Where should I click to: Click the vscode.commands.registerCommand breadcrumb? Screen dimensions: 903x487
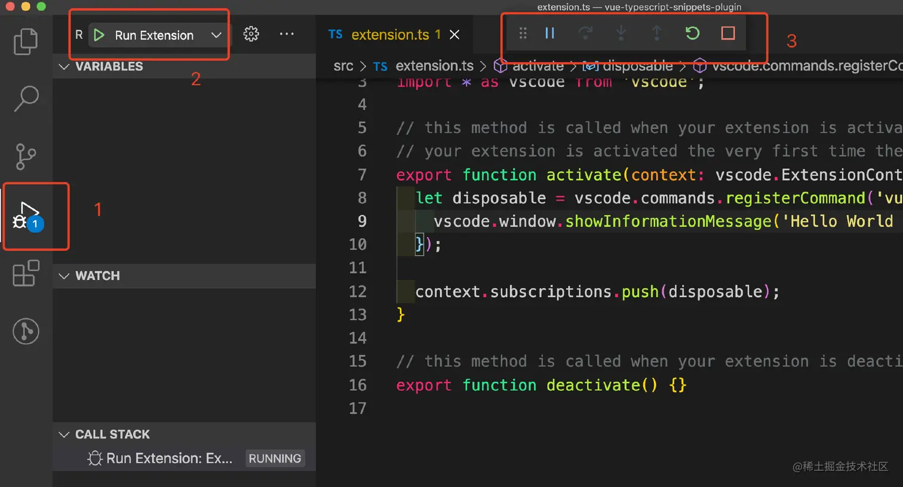(807, 66)
